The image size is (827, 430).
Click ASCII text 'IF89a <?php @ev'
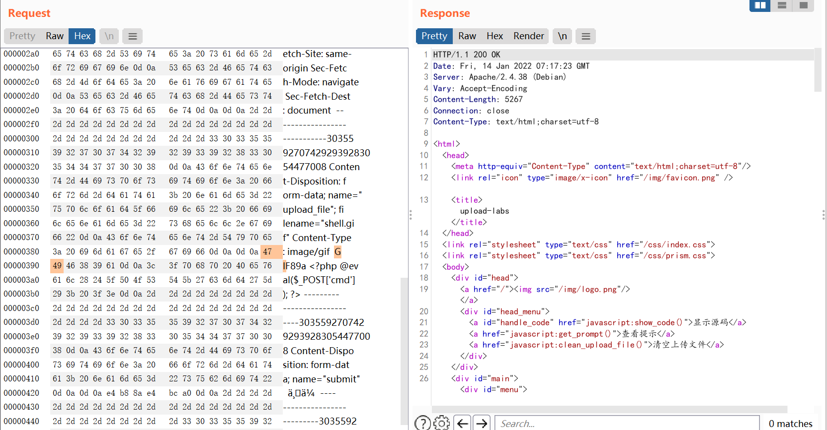point(321,266)
